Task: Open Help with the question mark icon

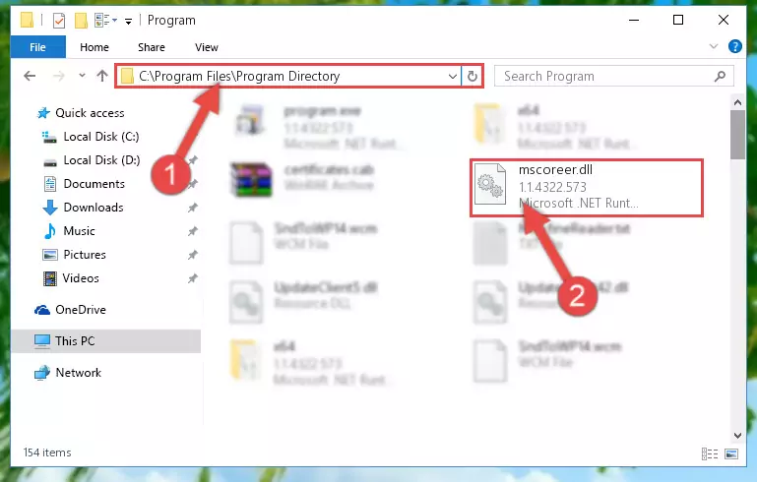Action: click(734, 46)
